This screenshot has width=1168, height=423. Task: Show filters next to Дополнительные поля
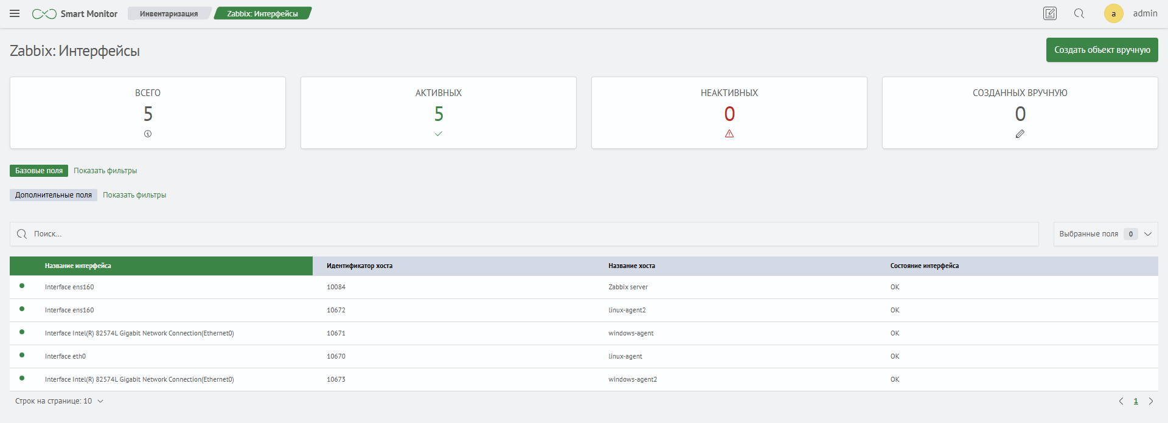(134, 195)
